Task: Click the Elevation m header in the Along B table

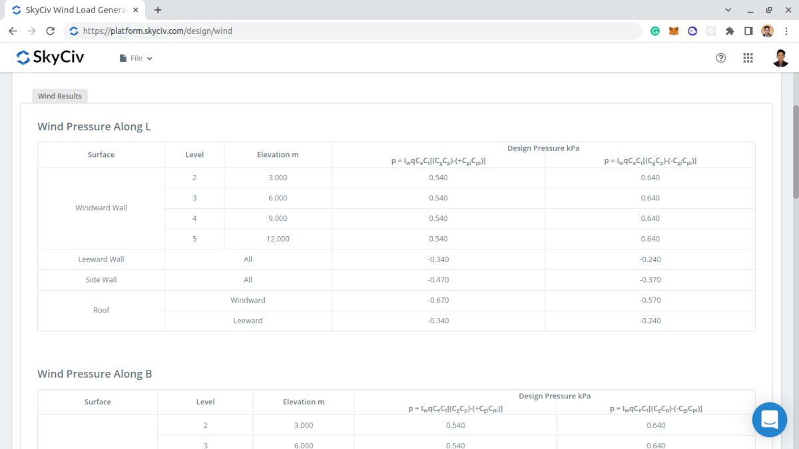Action: (304, 402)
